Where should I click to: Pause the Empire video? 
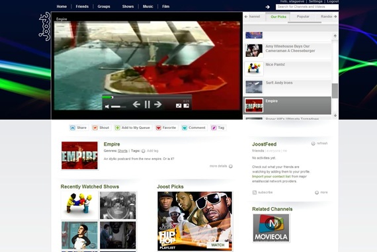tap(147, 105)
